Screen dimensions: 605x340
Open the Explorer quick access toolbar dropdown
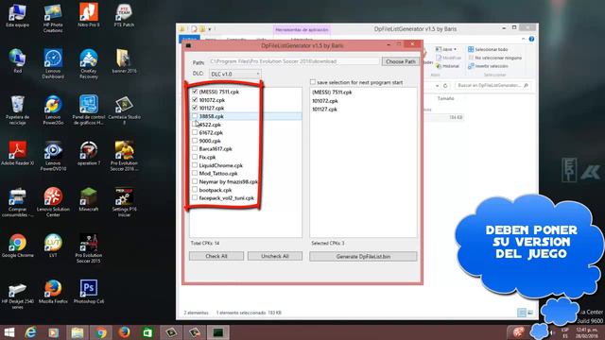[210, 29]
